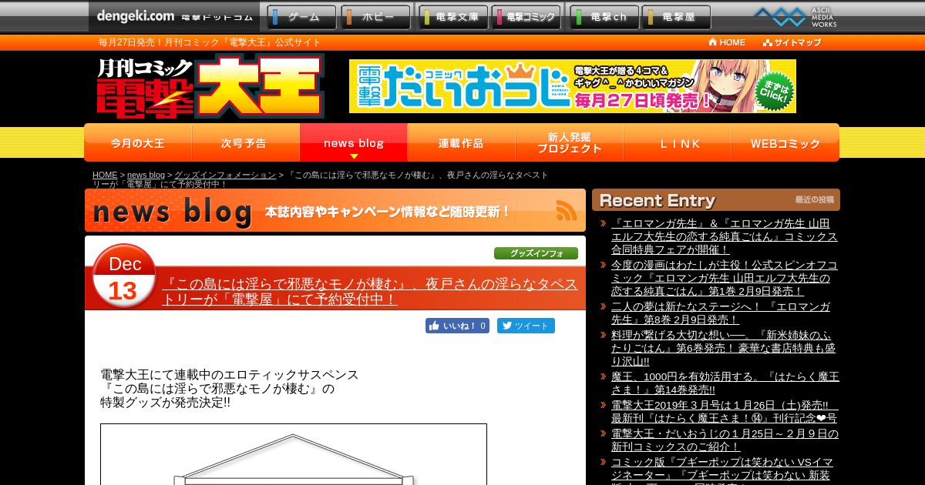Viewport: 925px width, 485px height.
Task: Click the RSS feed icon
Action: 567,210
